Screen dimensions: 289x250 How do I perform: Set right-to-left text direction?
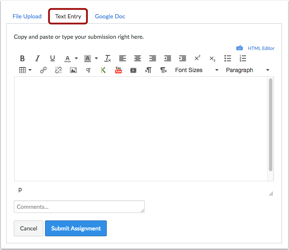[163, 70]
